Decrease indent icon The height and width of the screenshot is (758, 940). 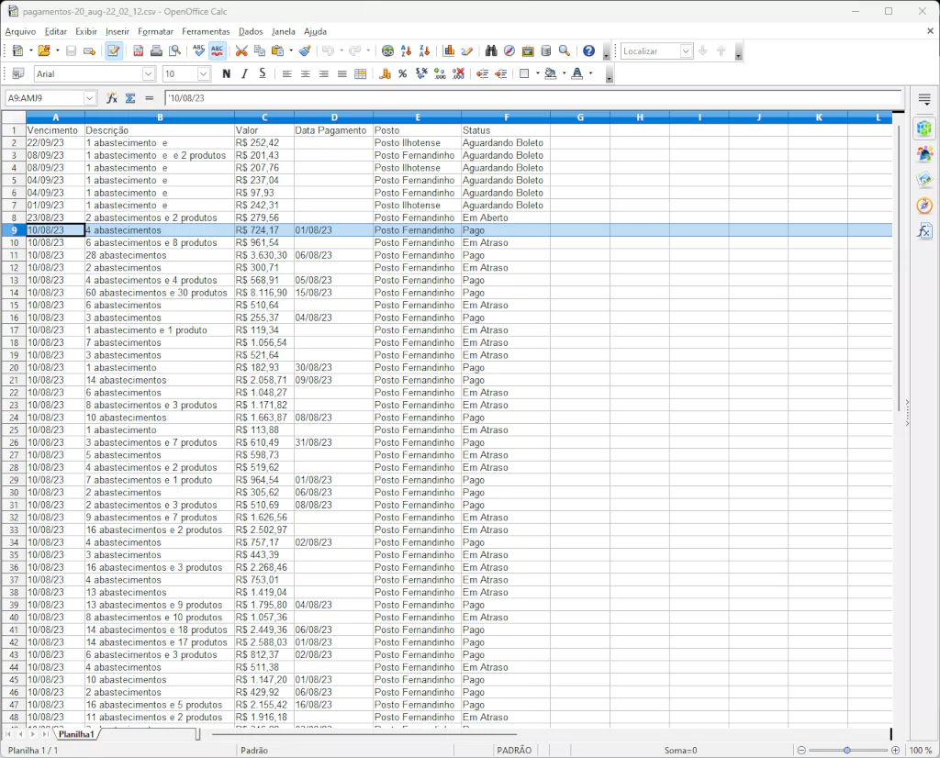point(483,73)
